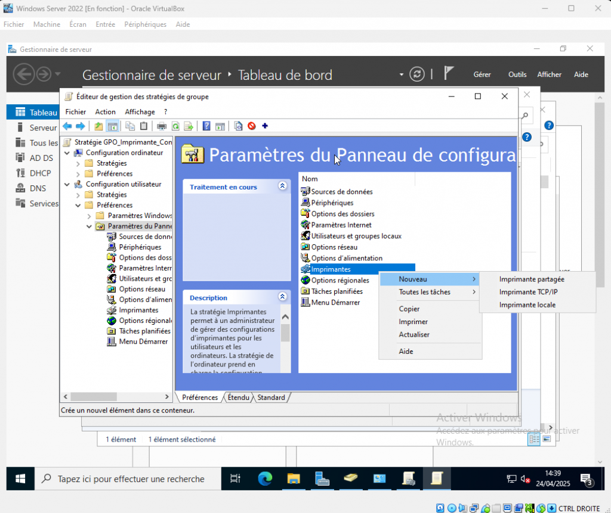This screenshot has width=611, height=513.
Task: Expand Stratégies under Configuration utilisateur
Action: pos(78,195)
